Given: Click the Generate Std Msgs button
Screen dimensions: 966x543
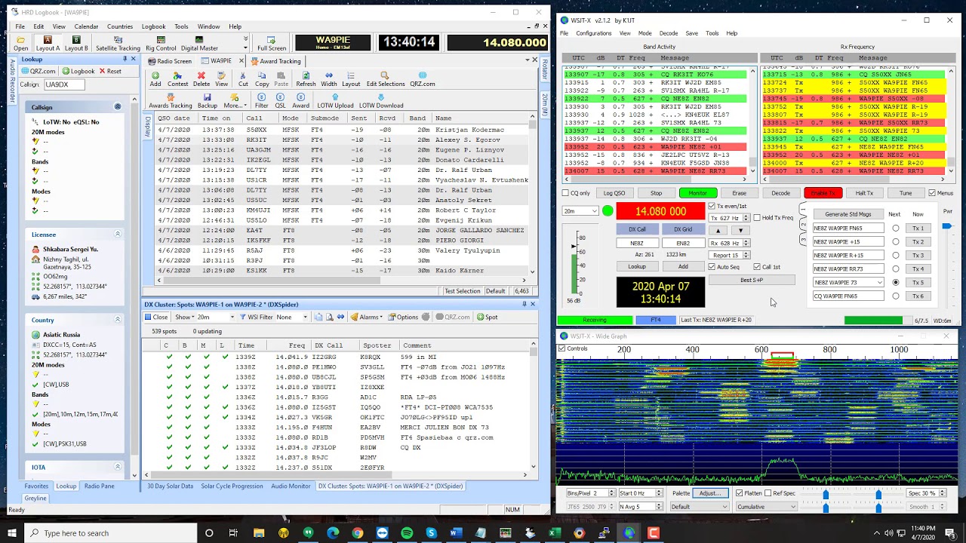Looking at the screenshot, I should tap(848, 214).
